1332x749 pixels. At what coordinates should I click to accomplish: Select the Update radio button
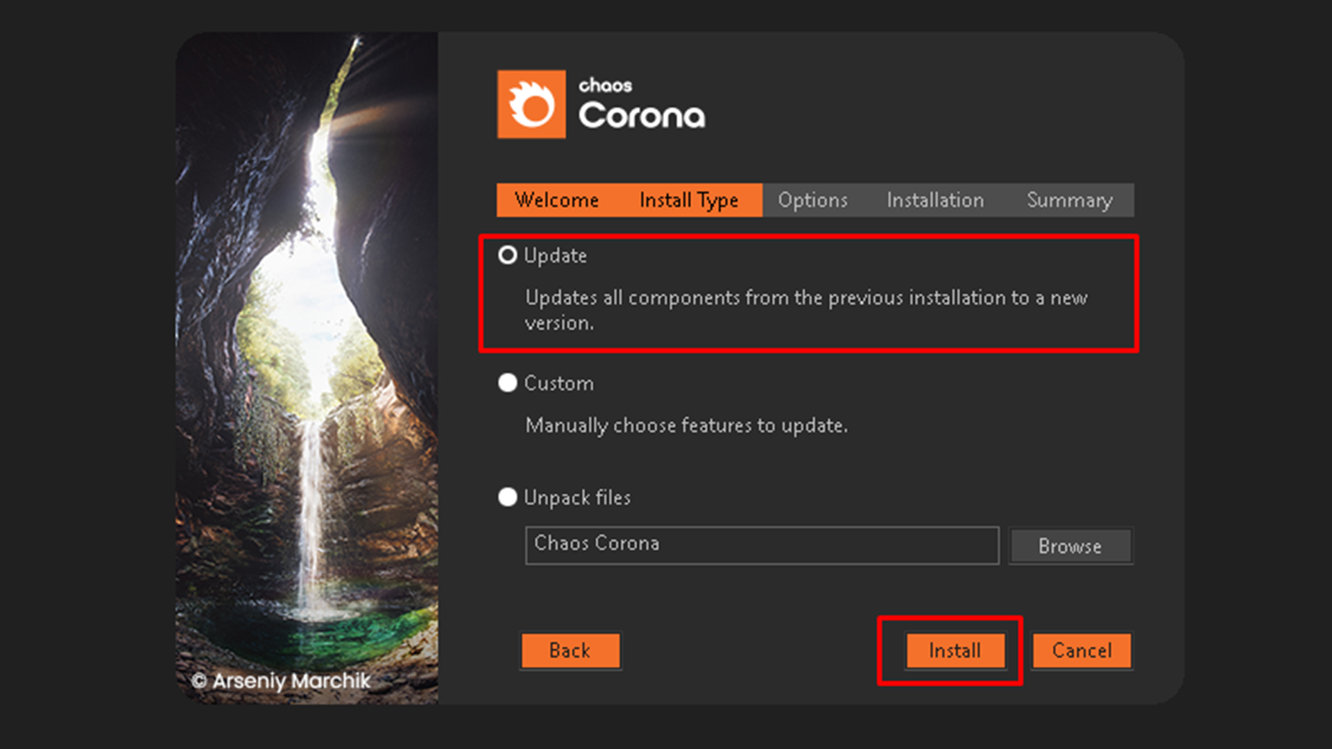click(507, 255)
